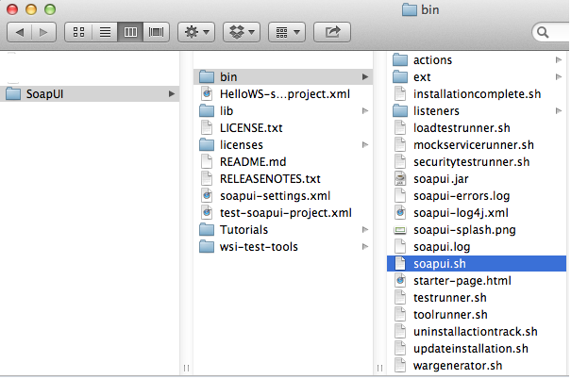Open the gear Action menu
The image size is (571, 379).
click(x=196, y=32)
